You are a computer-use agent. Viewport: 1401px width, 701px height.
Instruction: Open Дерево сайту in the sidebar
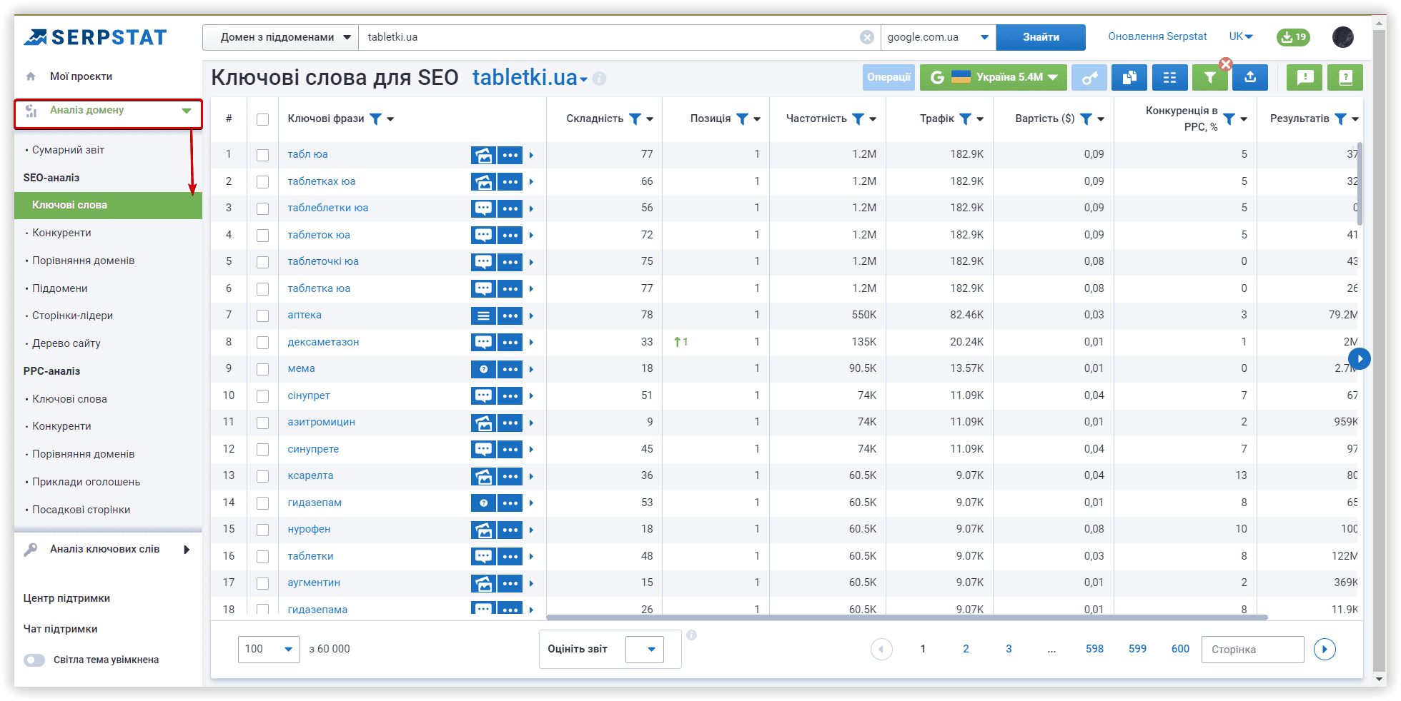(66, 343)
